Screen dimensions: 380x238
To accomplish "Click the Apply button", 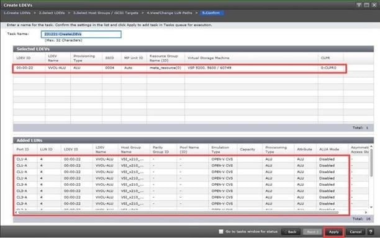I will [x=333, y=232].
